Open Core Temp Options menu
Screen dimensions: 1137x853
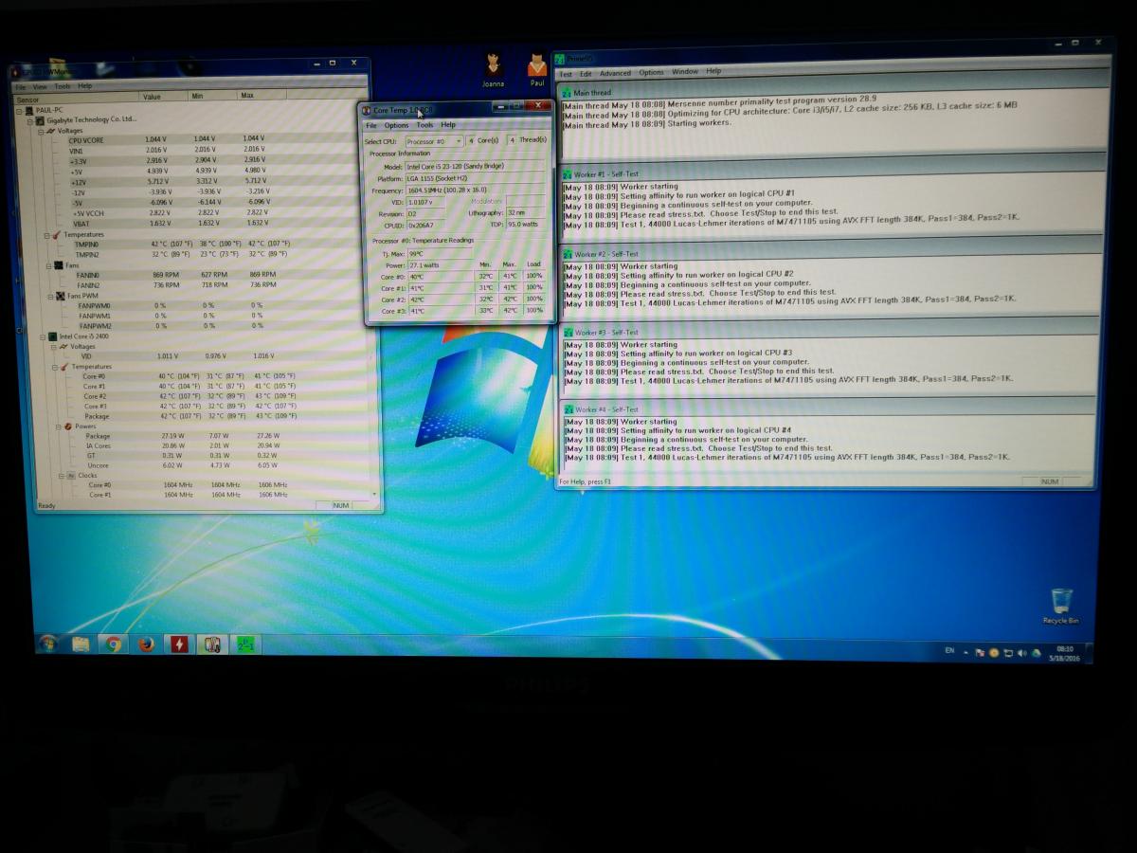click(x=396, y=125)
